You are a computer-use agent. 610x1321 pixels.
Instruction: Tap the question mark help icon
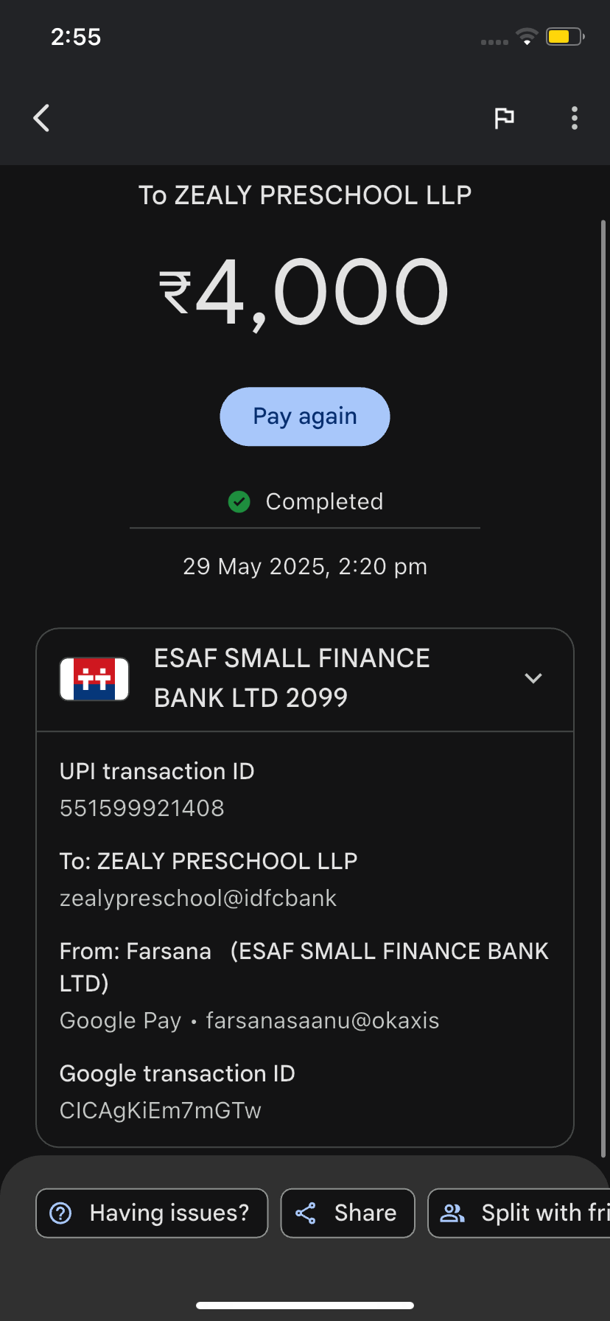click(x=60, y=1213)
